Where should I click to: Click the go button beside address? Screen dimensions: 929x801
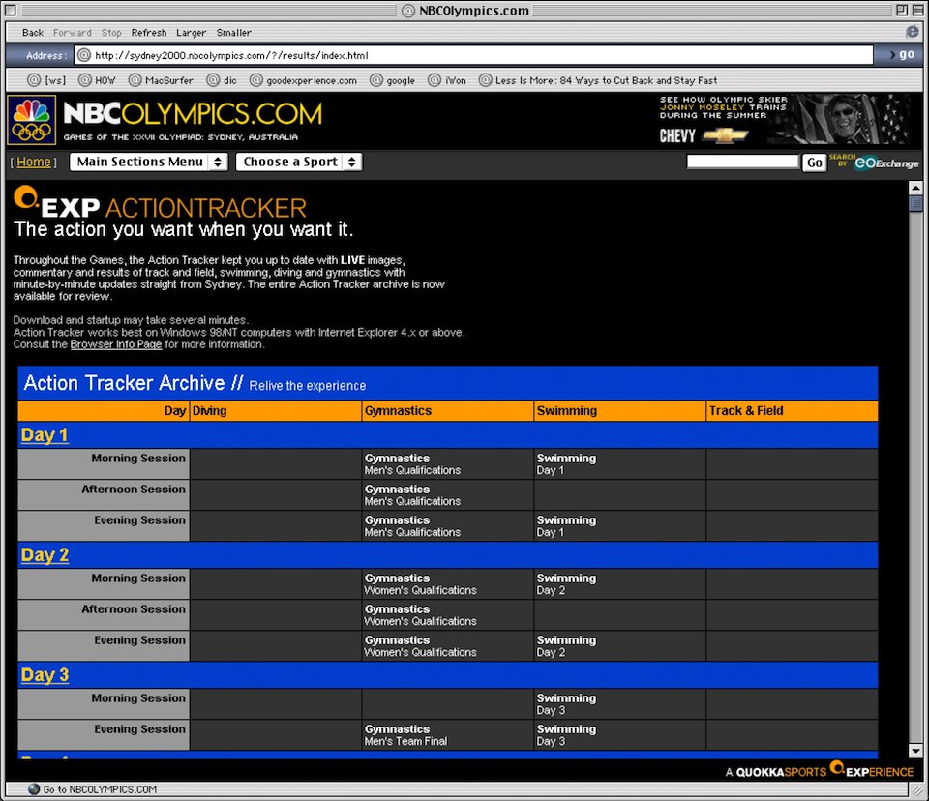902,54
